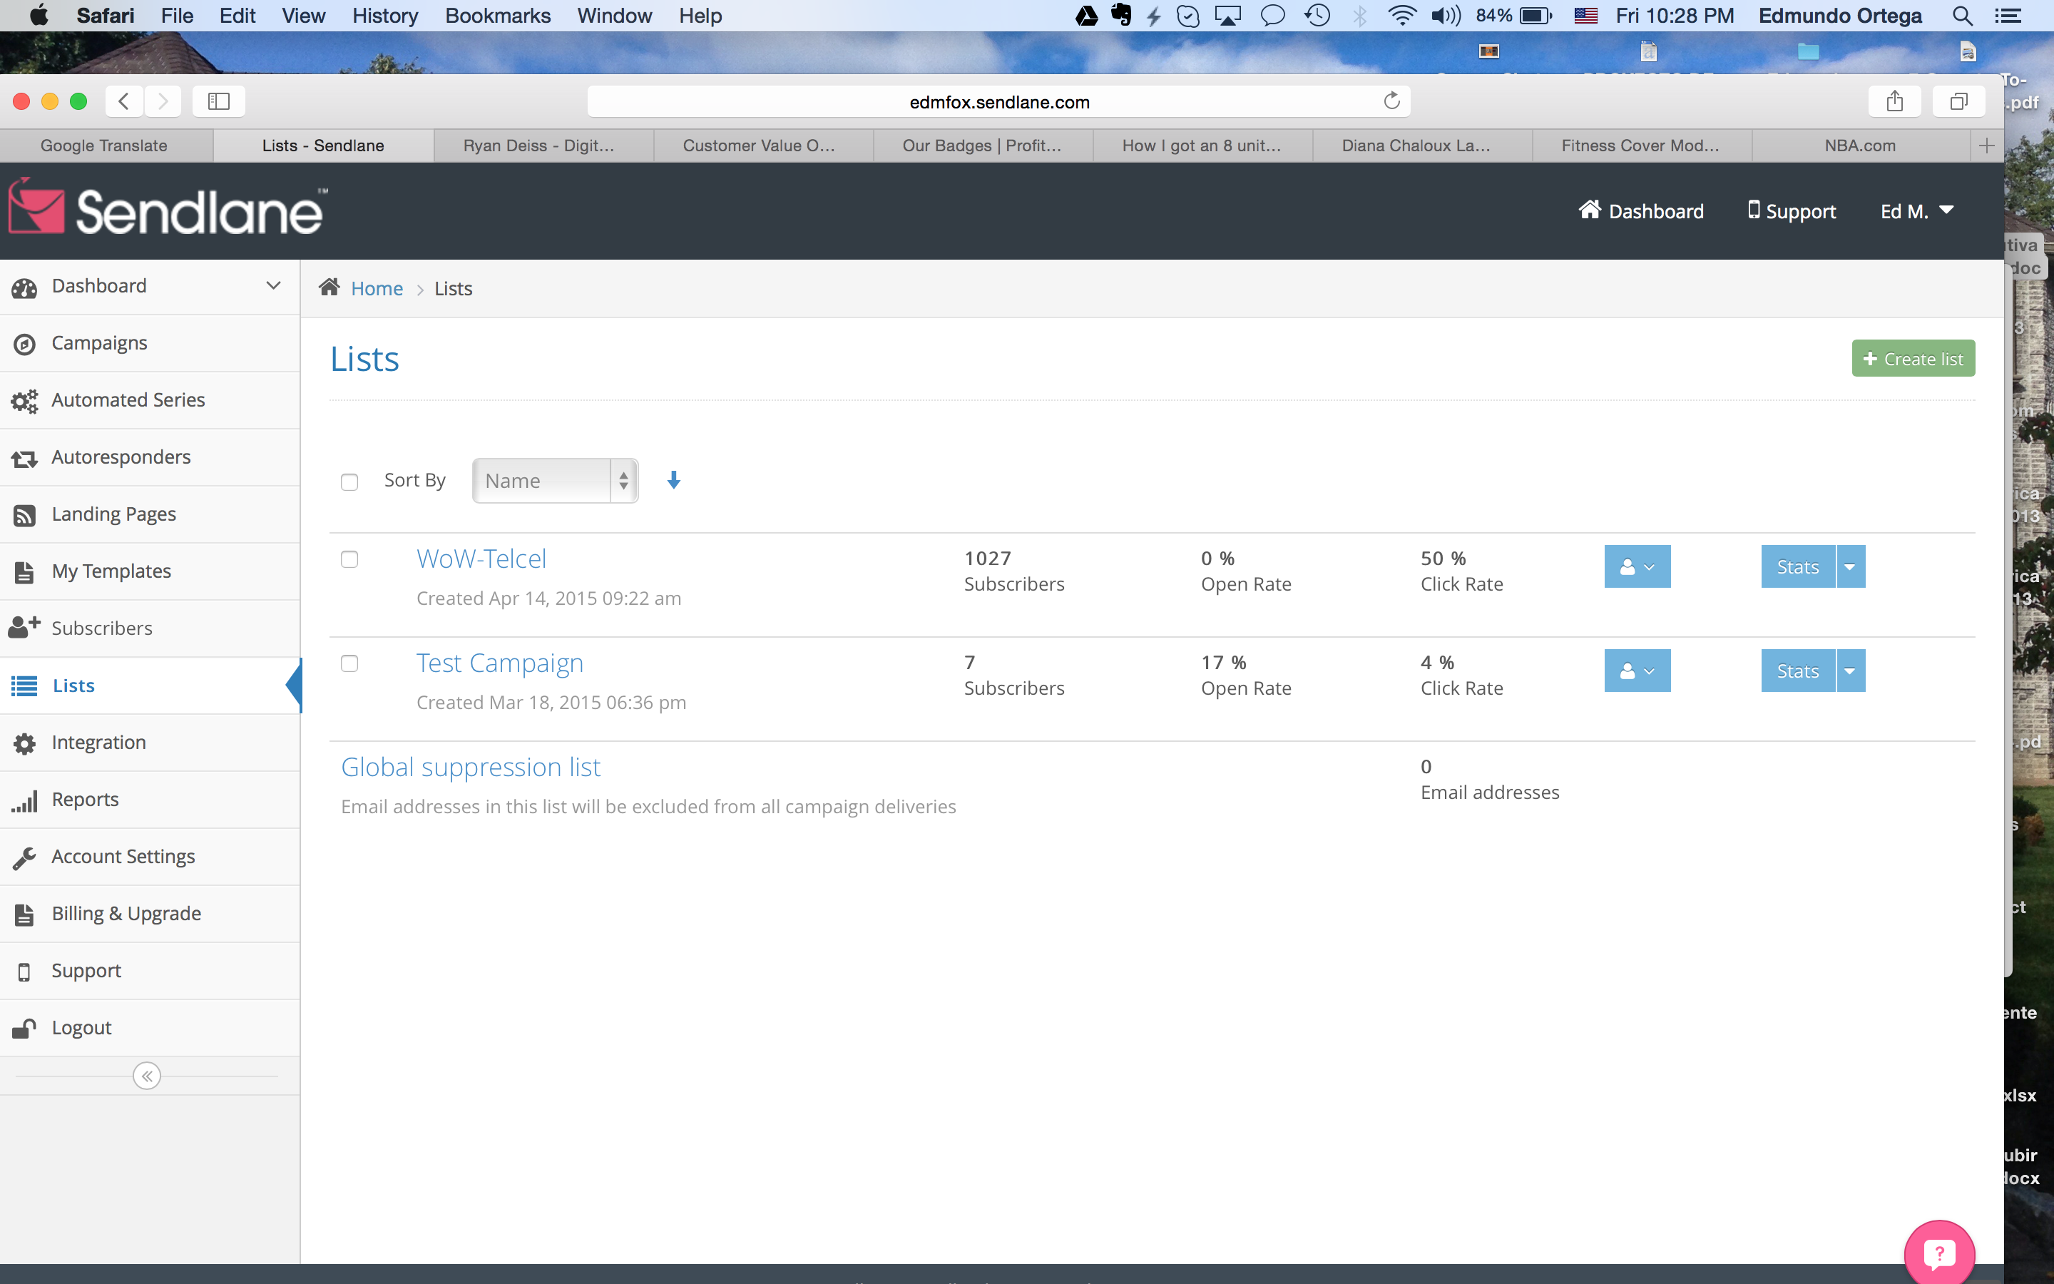
Task: Click the blue sort direction arrow
Action: [674, 481]
